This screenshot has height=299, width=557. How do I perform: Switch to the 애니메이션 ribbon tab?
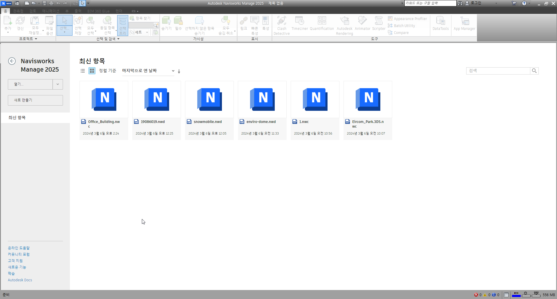50,11
